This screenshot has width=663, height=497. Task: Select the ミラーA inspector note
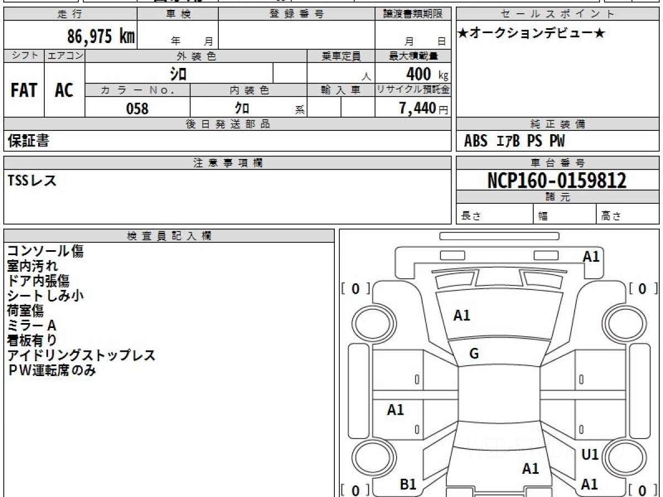click(x=31, y=325)
